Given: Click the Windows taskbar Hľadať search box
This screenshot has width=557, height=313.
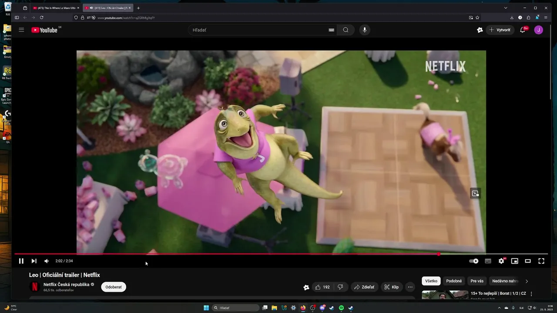Looking at the screenshot, I should coord(235,308).
